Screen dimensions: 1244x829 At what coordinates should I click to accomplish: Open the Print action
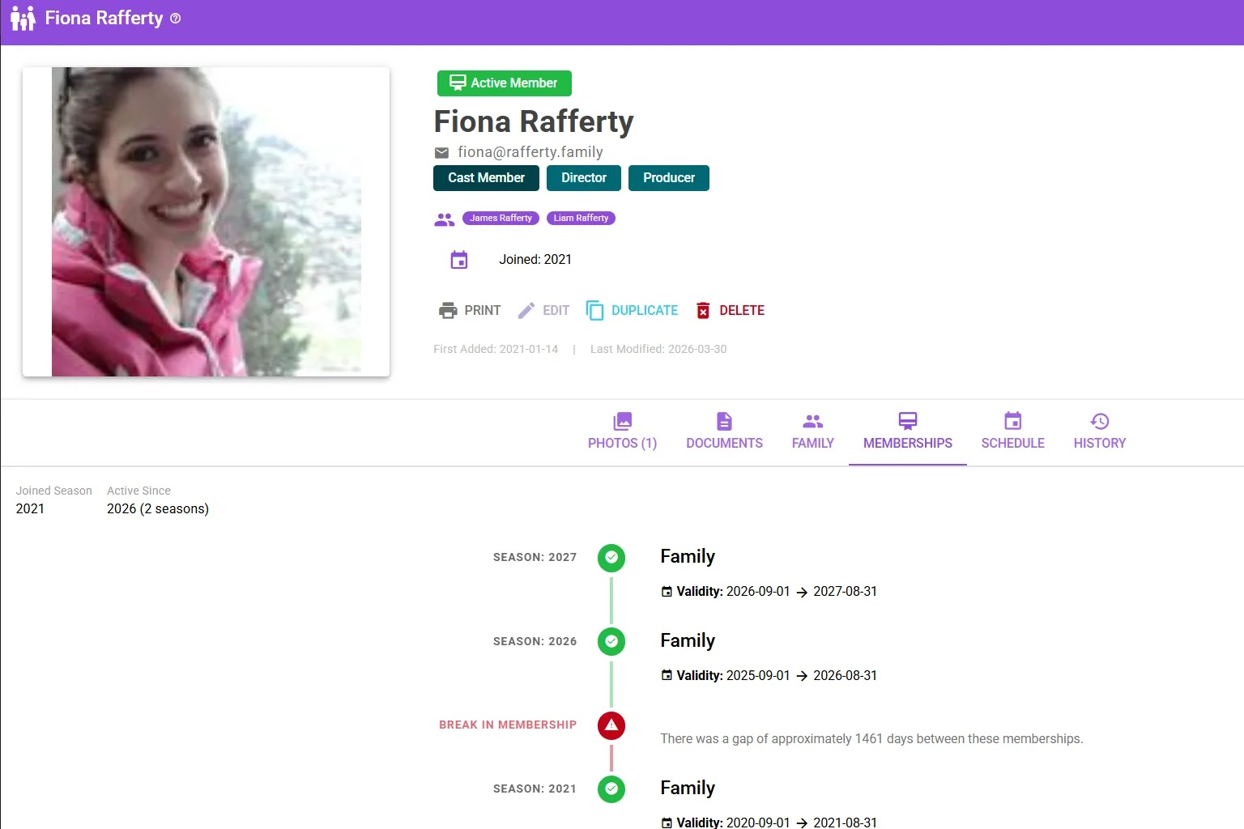click(470, 310)
